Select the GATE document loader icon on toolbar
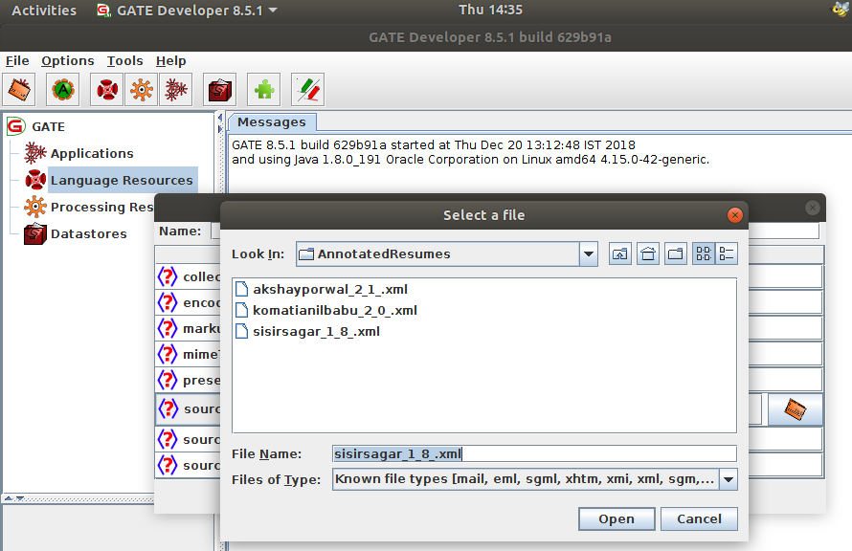Image resolution: width=852 pixels, height=551 pixels. tap(17, 89)
